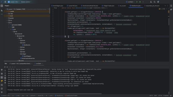Open IDE settings gear
Viewport: 173px width, 97px height.
coord(158,2)
